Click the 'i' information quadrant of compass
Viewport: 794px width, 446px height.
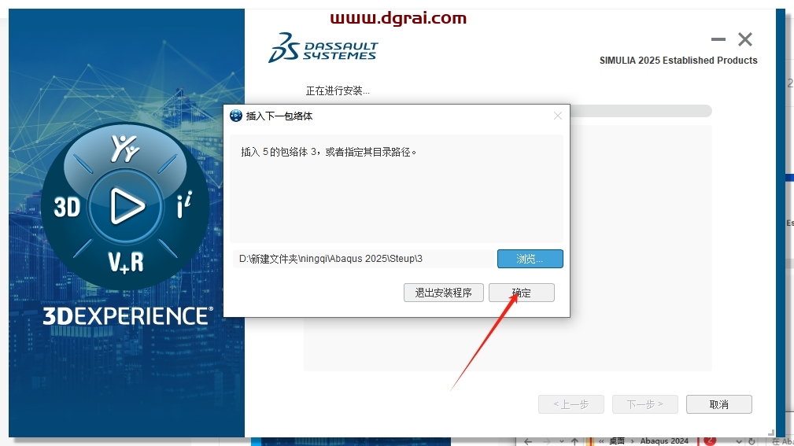[184, 205]
